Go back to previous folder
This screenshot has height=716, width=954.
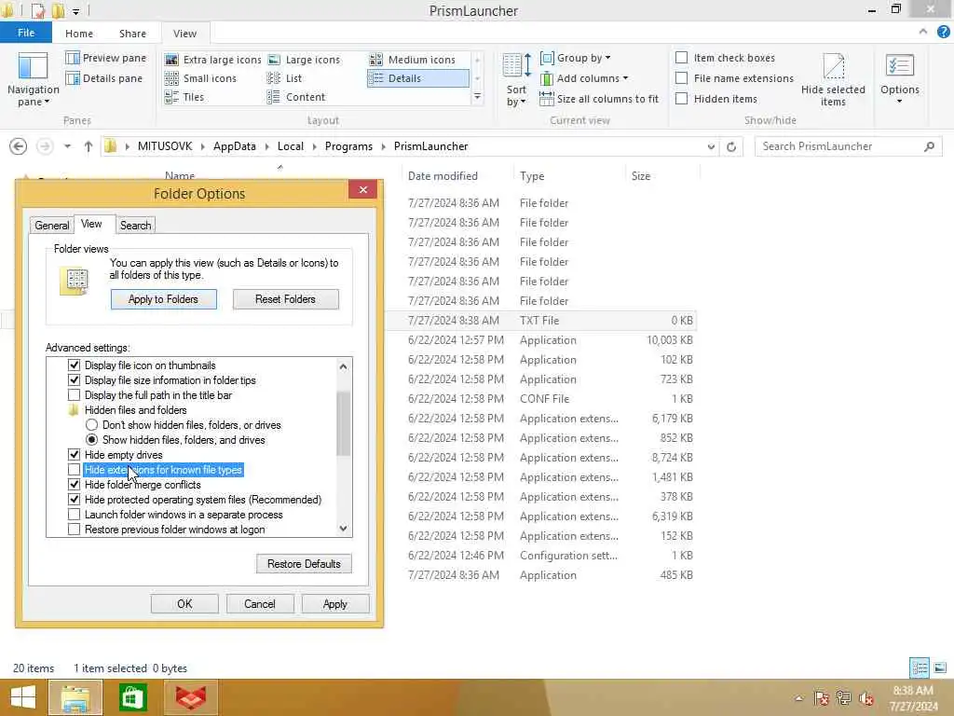tap(19, 146)
